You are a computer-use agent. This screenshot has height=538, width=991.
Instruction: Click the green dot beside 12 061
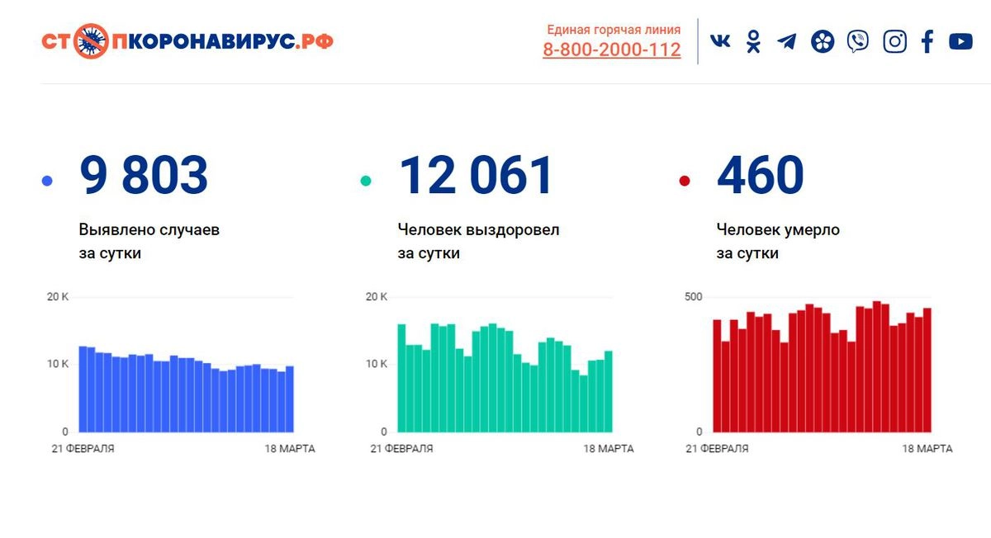click(366, 181)
